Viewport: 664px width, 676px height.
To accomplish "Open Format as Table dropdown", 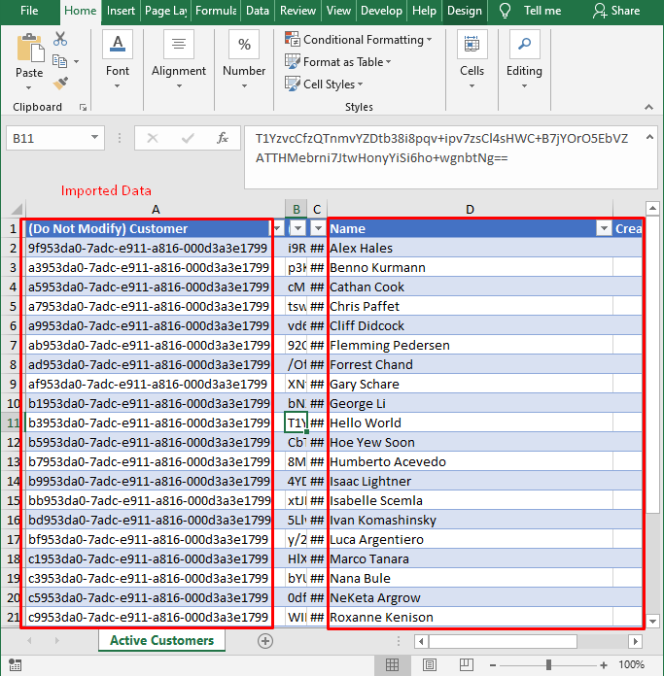I will [337, 62].
